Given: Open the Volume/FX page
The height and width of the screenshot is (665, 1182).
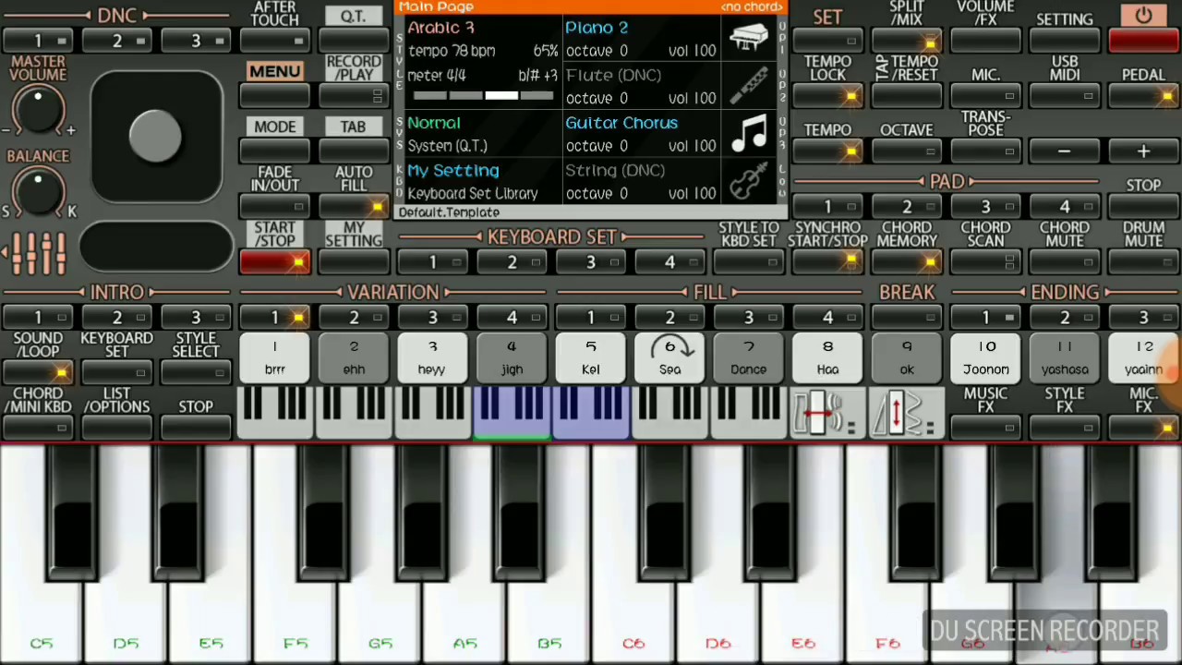Looking at the screenshot, I should [x=985, y=40].
